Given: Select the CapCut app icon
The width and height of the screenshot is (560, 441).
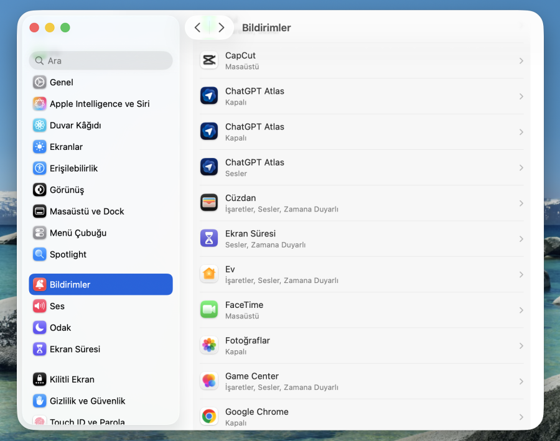Looking at the screenshot, I should click(x=208, y=60).
